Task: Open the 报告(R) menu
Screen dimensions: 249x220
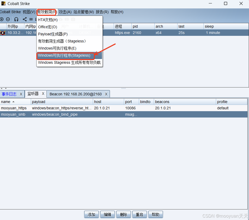Action: 102,12
